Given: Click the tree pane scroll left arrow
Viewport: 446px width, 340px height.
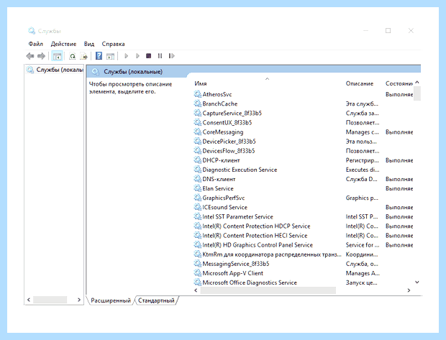Looking at the screenshot, I should tap(29, 300).
